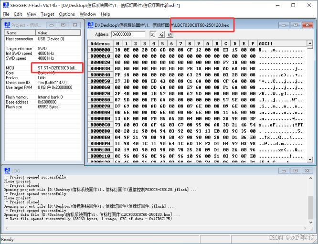Open the View menu
The image size is (318, 244).
tap(31, 14)
